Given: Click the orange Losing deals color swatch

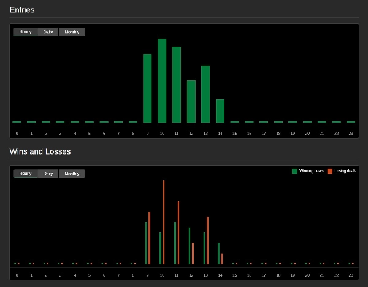Looking at the screenshot, I should 330,171.
